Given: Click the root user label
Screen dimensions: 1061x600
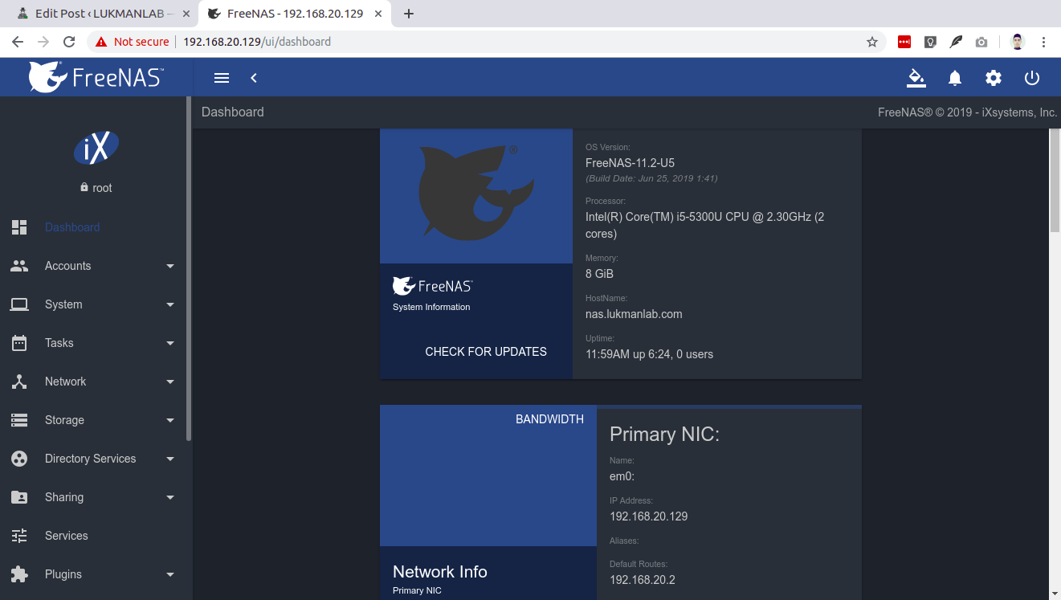Looking at the screenshot, I should [102, 188].
